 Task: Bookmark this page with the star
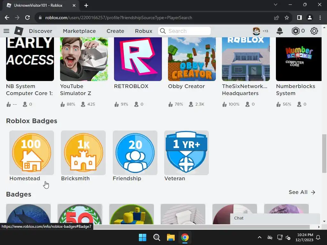tap(287, 18)
